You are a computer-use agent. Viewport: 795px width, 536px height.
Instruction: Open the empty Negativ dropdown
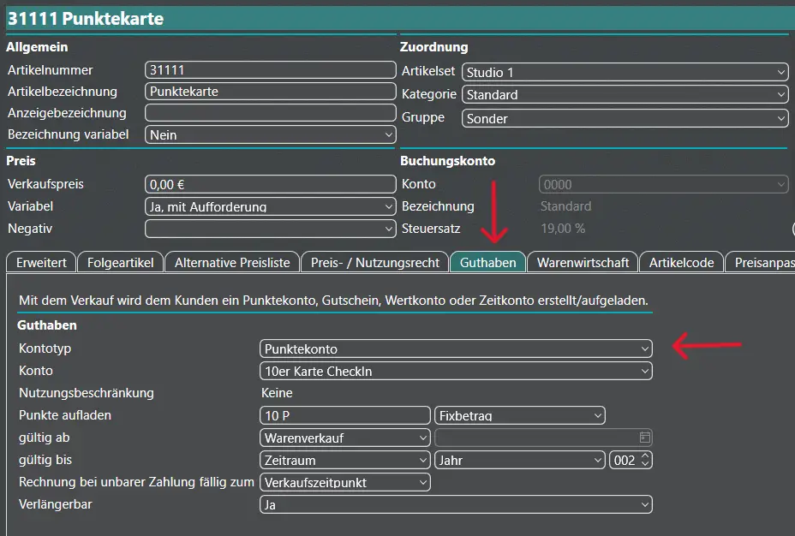pyautogui.click(x=270, y=229)
